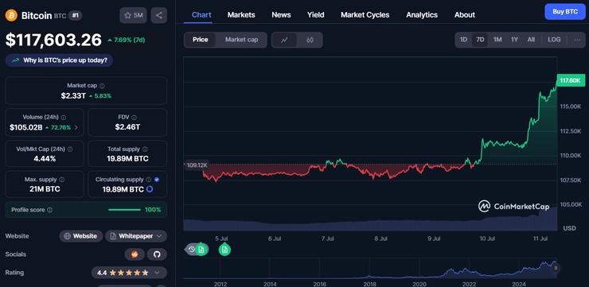Click the Profile score progress bar
589x287 pixels.
pyautogui.click(x=124, y=210)
